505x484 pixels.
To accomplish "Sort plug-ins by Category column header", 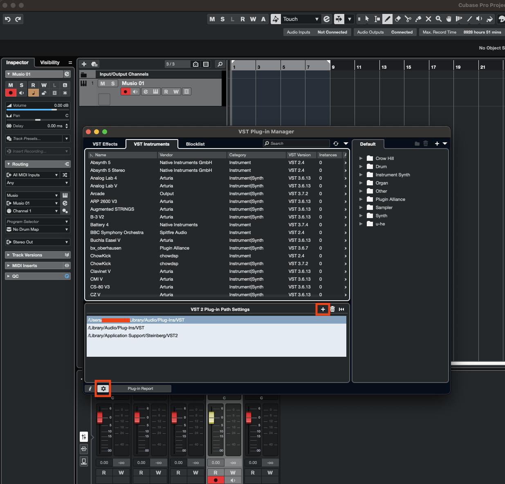I will pos(257,155).
